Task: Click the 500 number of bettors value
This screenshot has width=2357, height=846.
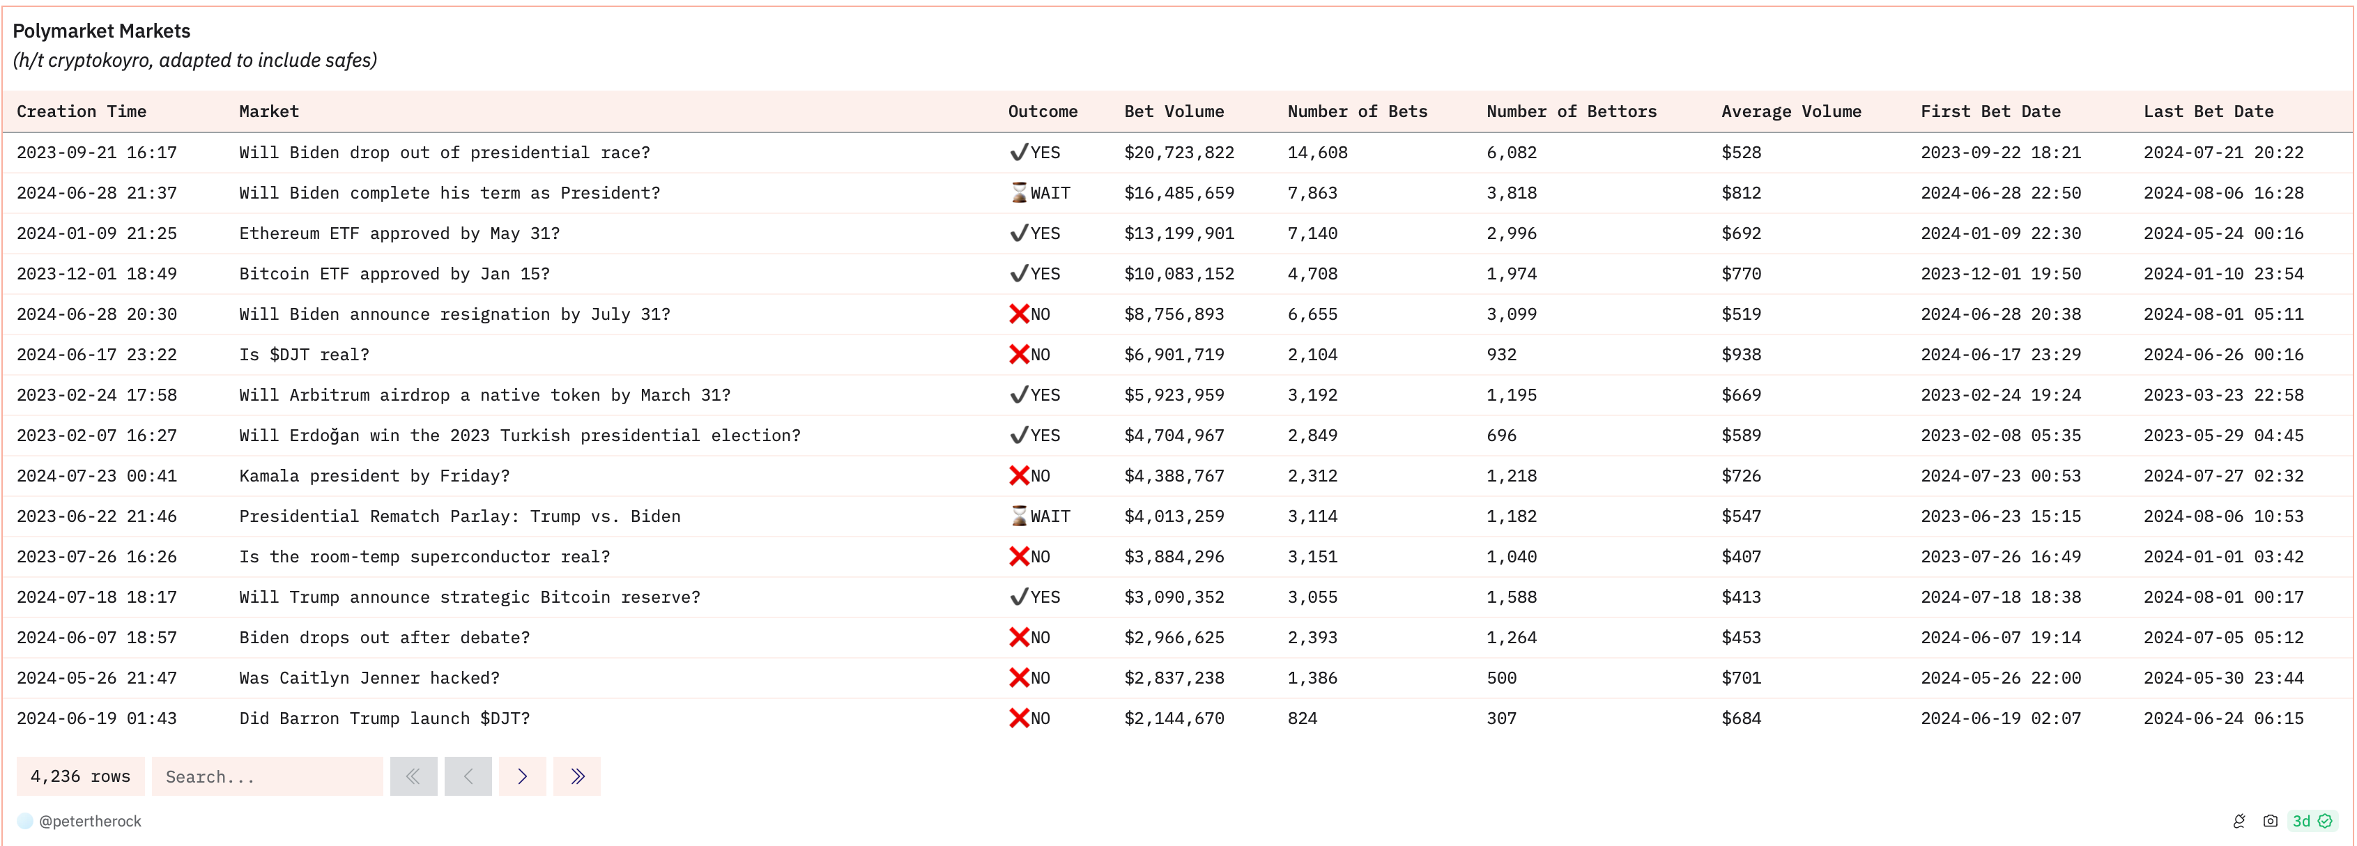Action: pos(1501,678)
